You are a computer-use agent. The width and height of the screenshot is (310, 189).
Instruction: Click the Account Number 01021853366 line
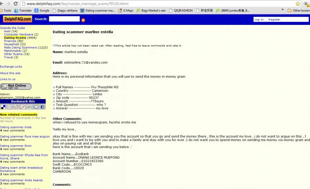[x=78, y=161]
